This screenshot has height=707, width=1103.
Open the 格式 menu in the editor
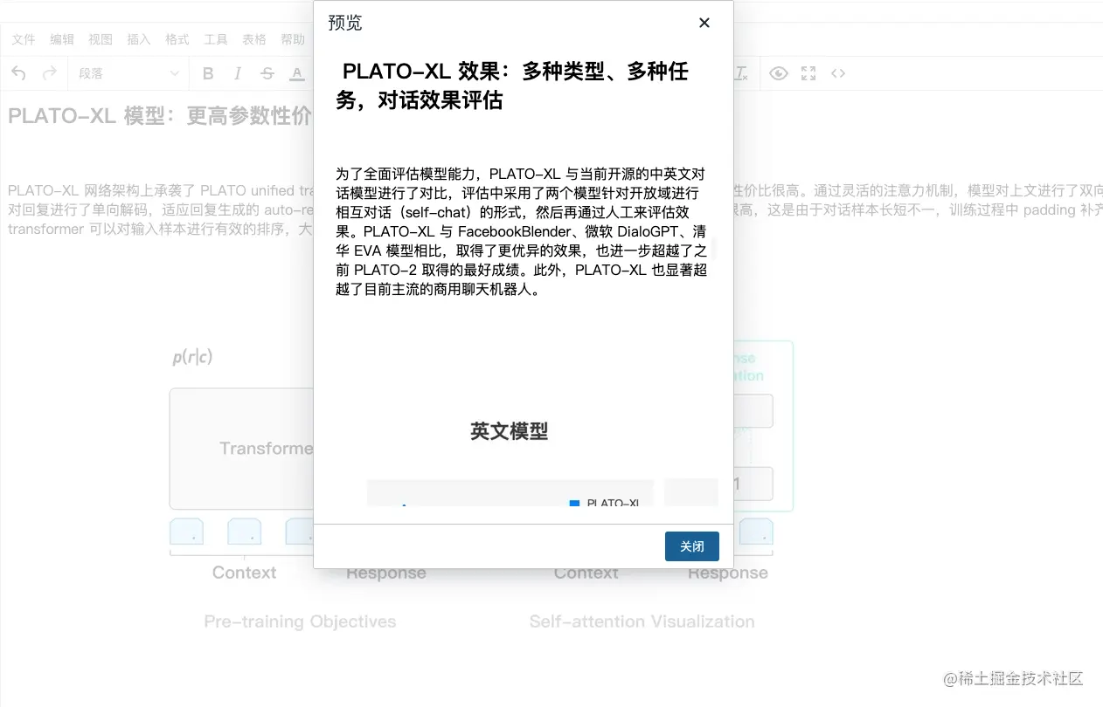[177, 39]
